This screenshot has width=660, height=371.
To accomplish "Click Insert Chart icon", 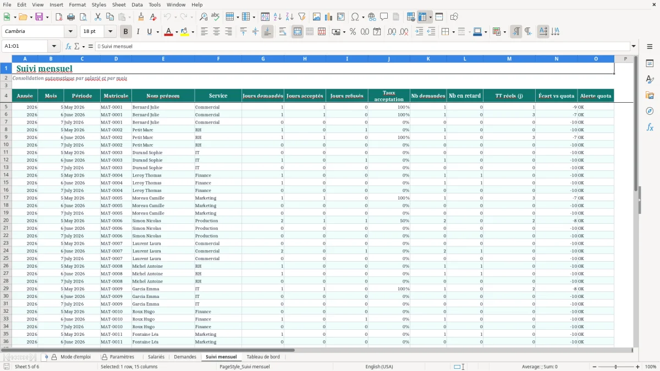I will click(329, 17).
